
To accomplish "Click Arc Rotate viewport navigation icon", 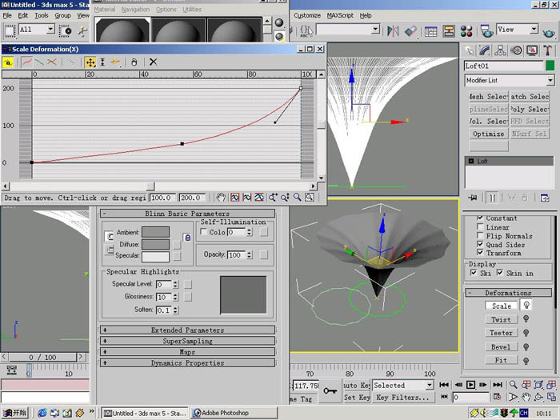I will pos(538,397).
